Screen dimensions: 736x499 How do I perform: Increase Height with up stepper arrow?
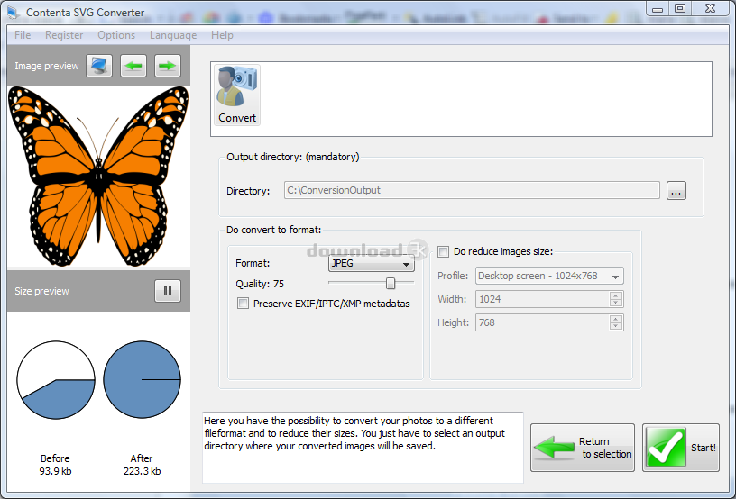(616, 319)
